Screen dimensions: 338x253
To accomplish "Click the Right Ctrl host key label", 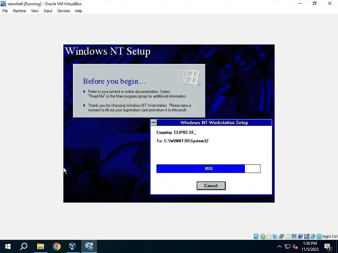I will click(x=330, y=237).
